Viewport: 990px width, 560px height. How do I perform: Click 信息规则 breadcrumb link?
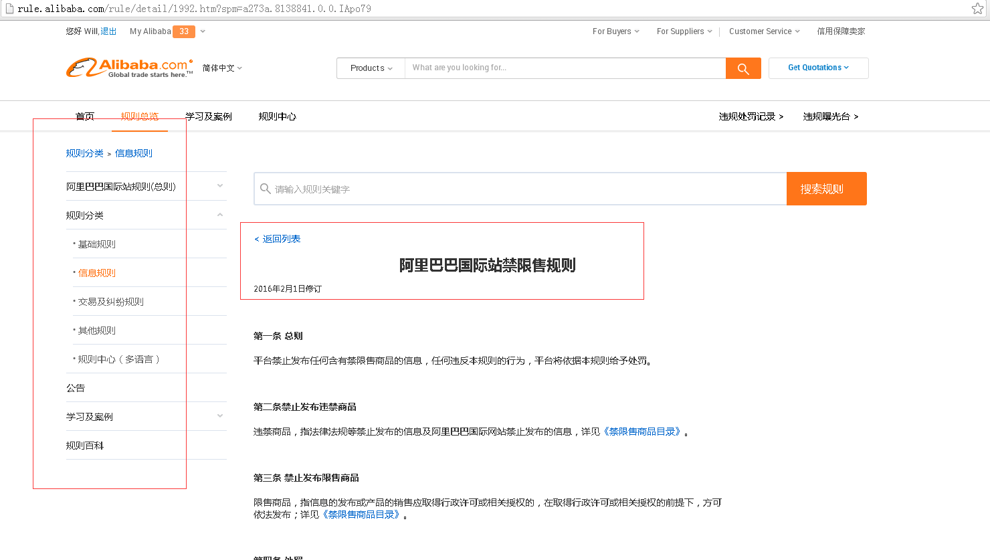[134, 153]
